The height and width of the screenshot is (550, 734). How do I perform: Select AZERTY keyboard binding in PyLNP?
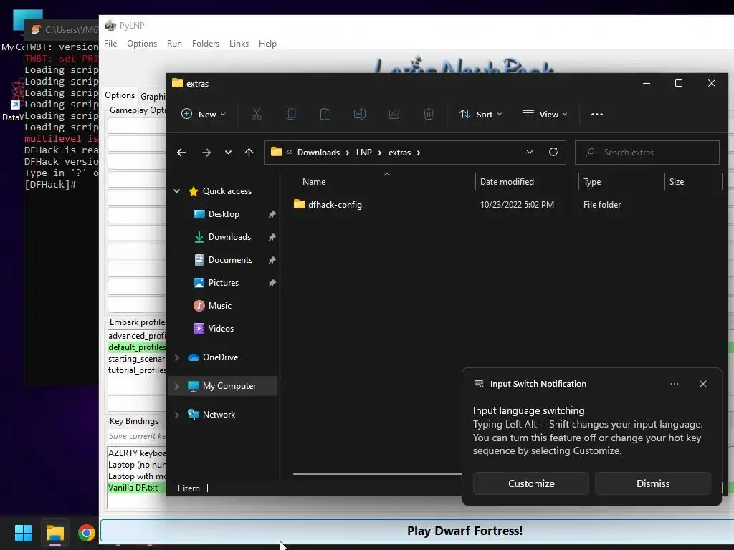tap(137, 453)
